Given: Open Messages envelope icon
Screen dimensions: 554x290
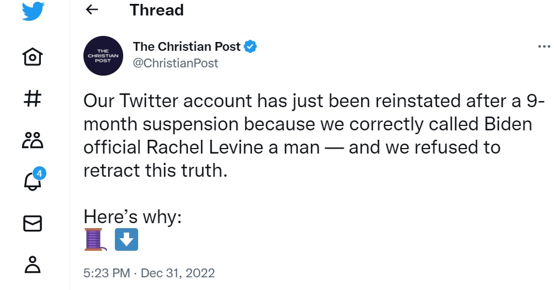Looking at the screenshot, I should [x=33, y=224].
